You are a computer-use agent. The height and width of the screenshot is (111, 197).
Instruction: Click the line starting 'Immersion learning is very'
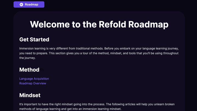(99, 49)
